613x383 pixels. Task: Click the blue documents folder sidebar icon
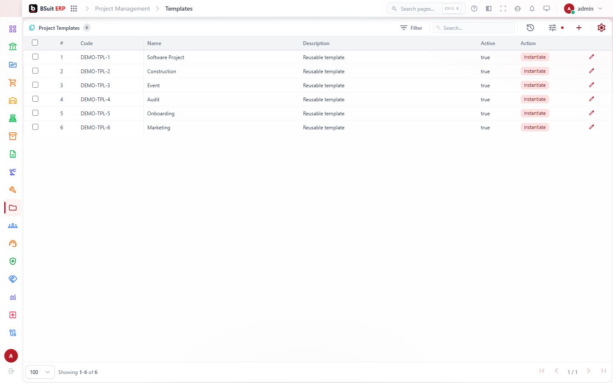(13, 65)
